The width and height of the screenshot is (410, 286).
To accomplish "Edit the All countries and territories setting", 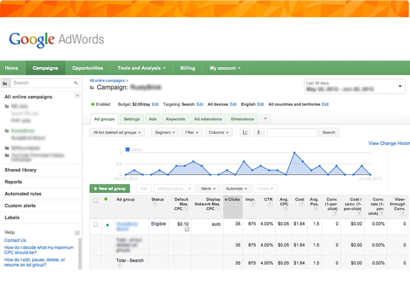I will click(325, 104).
